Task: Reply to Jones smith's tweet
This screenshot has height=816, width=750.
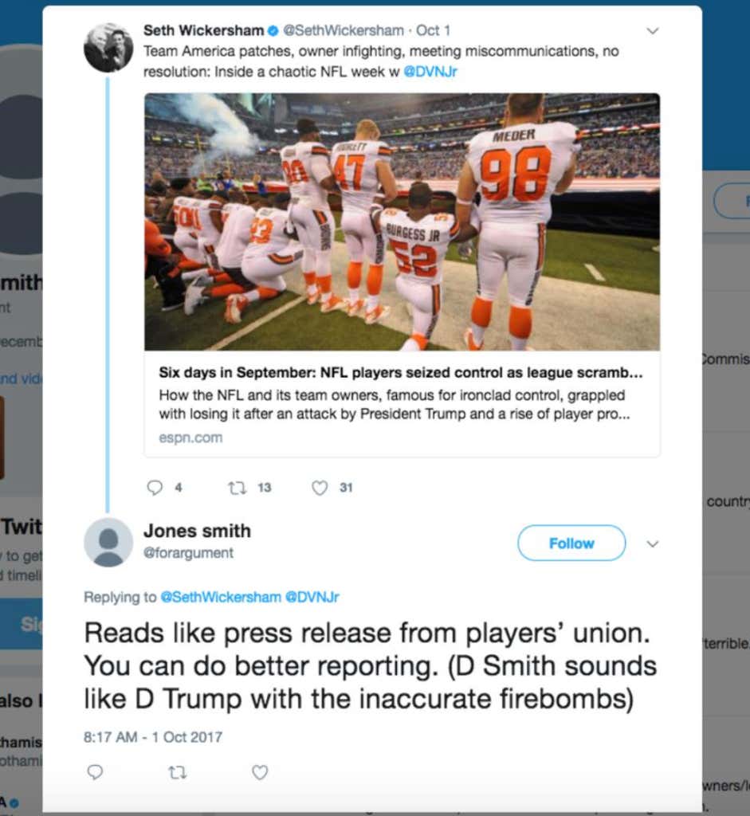Action: 95,771
